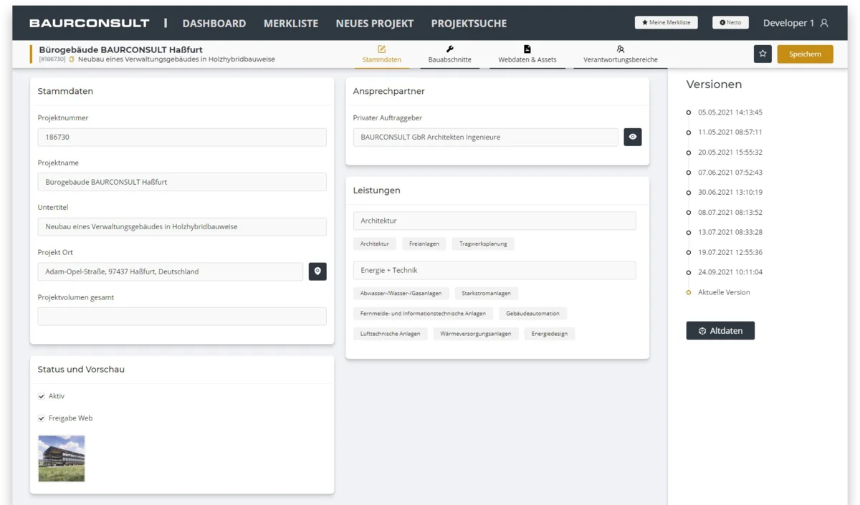Go to Merkliste in the navigation

click(x=291, y=23)
